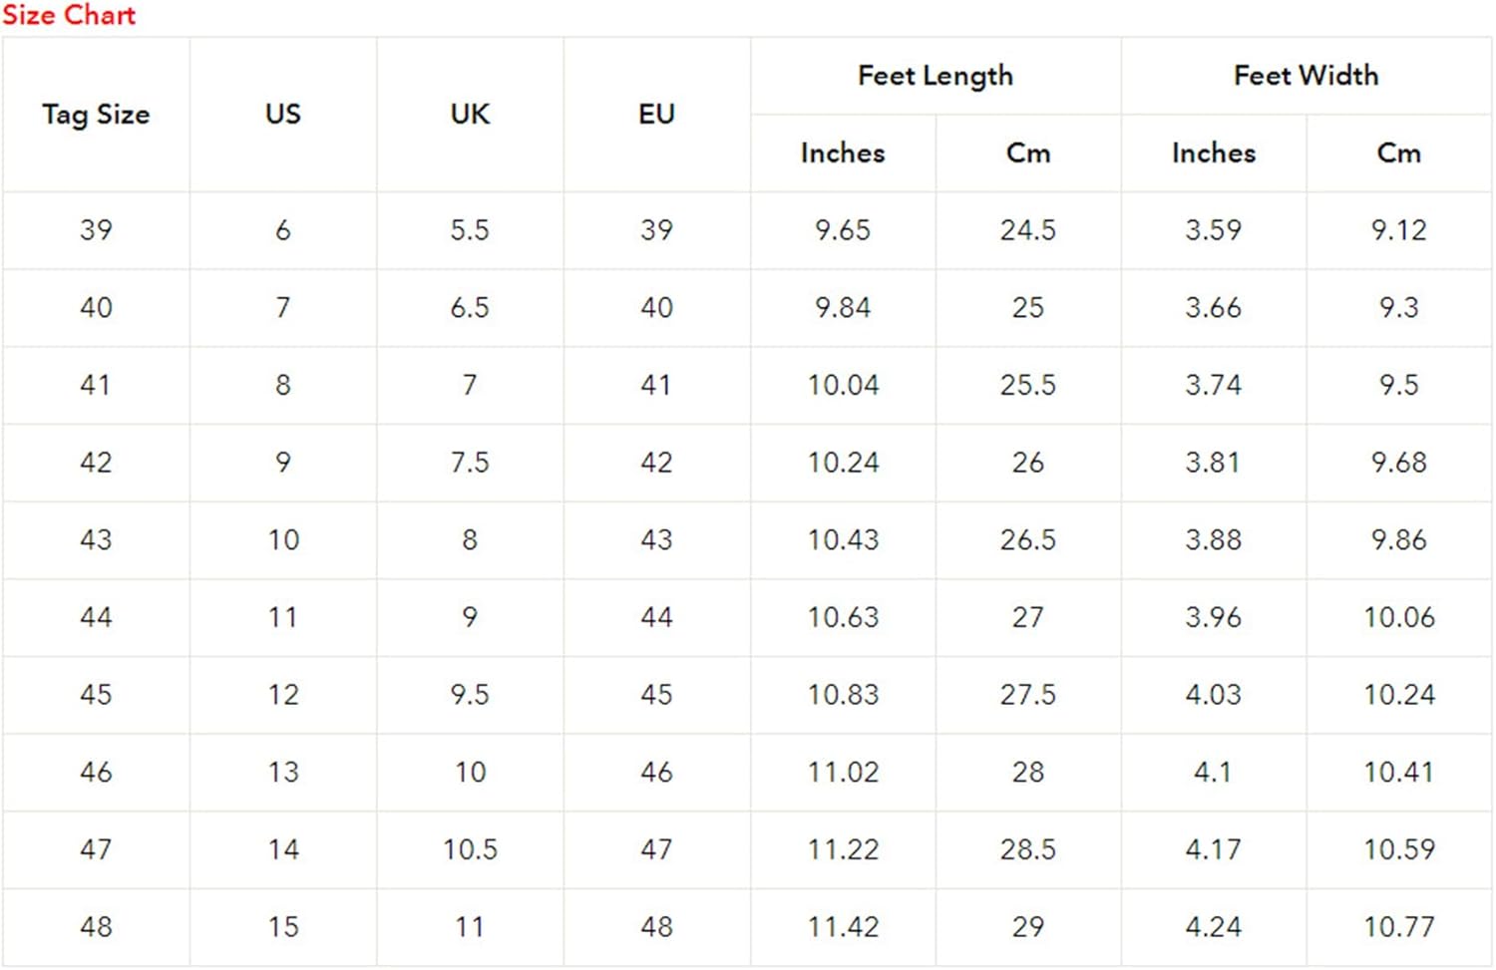Select Cm subheader under Feet Width
This screenshot has width=1496, height=970.
1398,154
